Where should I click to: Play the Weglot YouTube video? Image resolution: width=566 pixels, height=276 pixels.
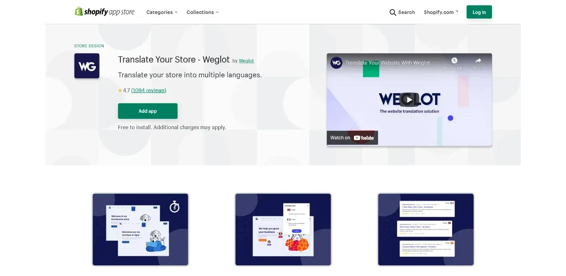pyautogui.click(x=409, y=99)
